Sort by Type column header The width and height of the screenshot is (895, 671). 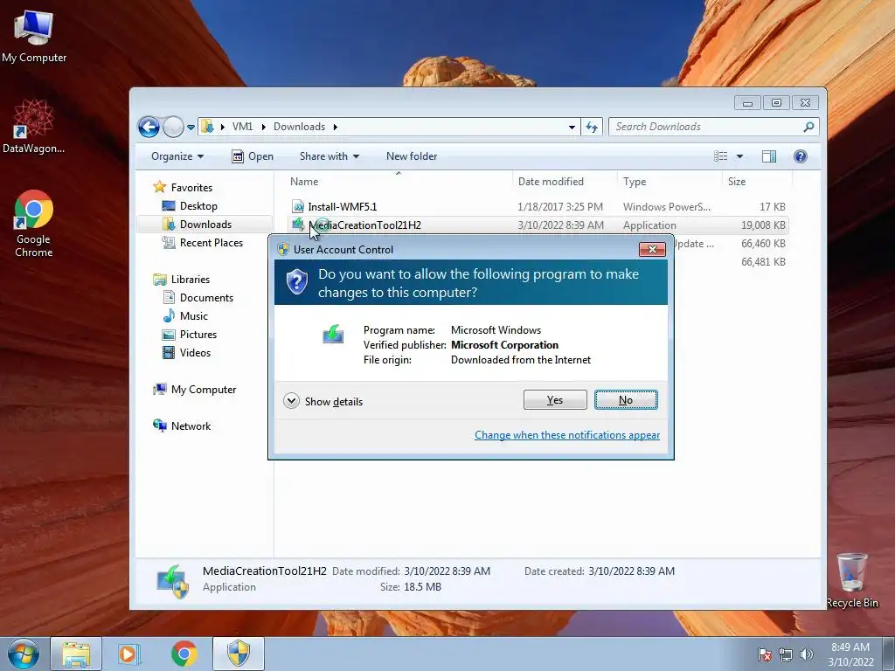(x=635, y=182)
